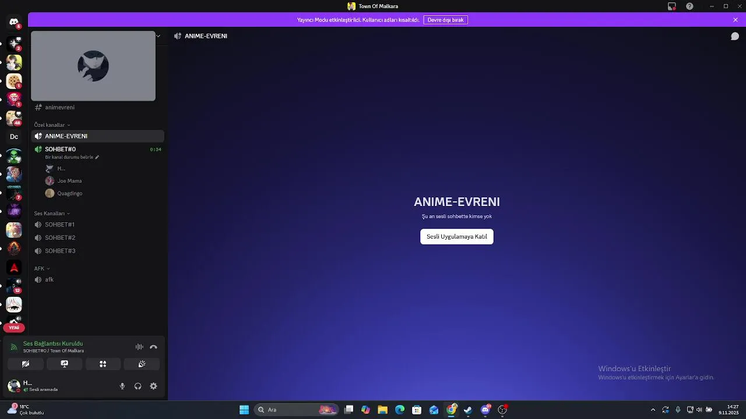746x419 pixels.
Task: Open own user avatar profile panel
Action: pos(14,386)
